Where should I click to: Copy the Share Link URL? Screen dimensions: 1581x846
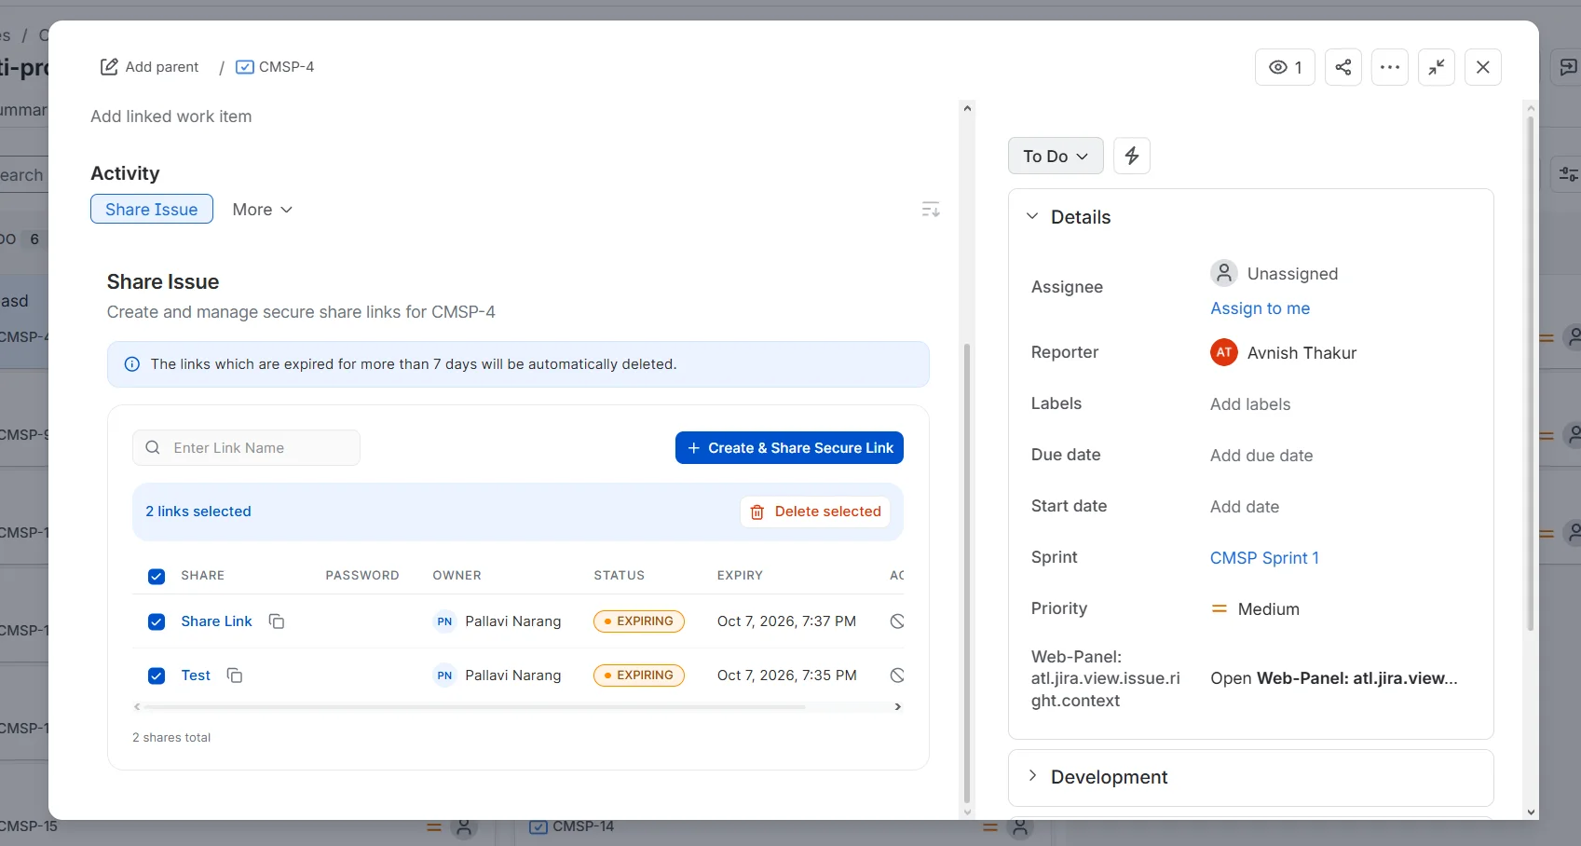click(x=277, y=621)
